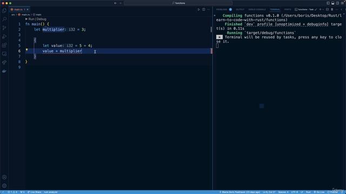Go forward with the navigation arrow
346x194 pixels.
pos(121,3)
